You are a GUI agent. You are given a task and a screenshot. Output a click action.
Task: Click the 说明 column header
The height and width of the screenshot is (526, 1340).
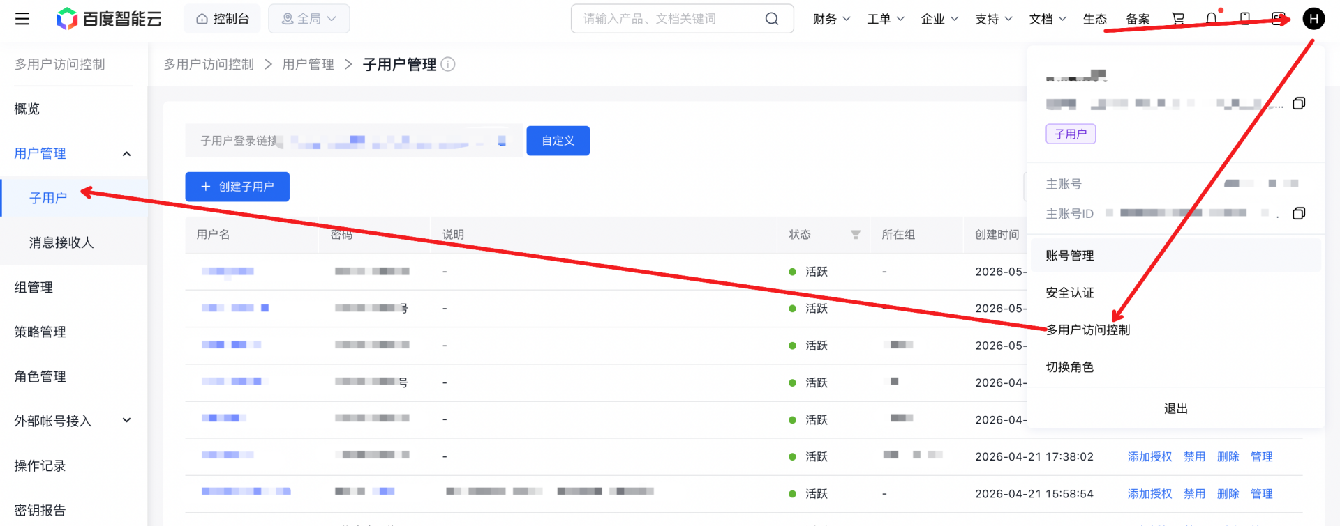[453, 235]
